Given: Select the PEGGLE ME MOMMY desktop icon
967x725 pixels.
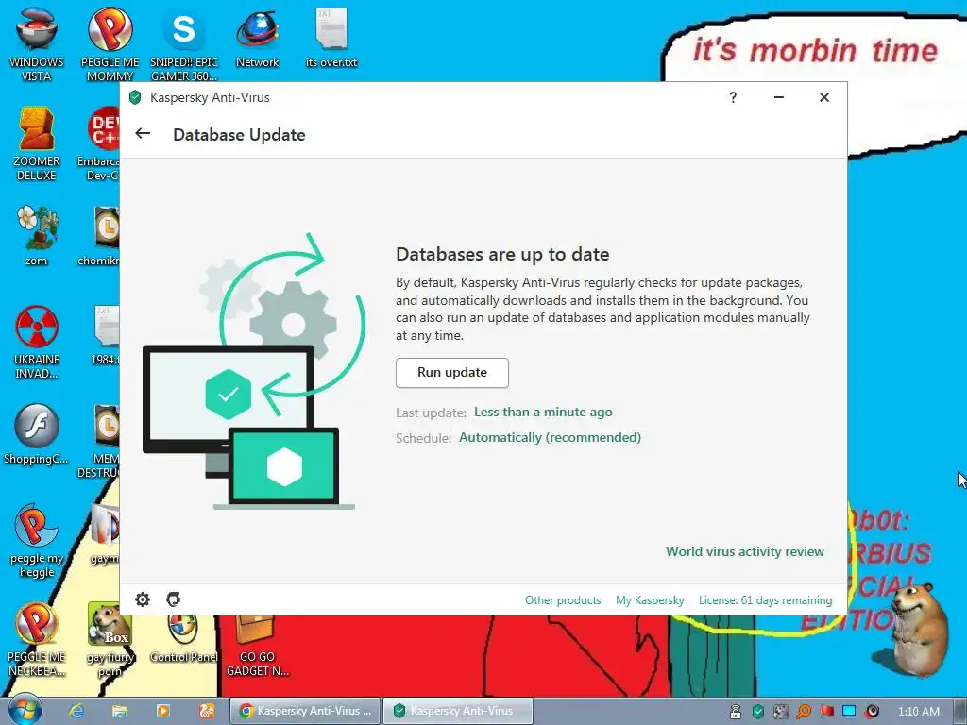Looking at the screenshot, I should click(110, 43).
